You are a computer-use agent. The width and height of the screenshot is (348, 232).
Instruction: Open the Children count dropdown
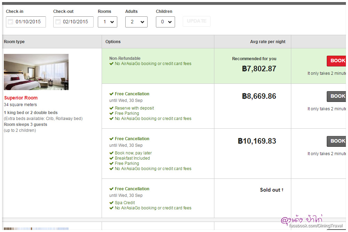165,22
